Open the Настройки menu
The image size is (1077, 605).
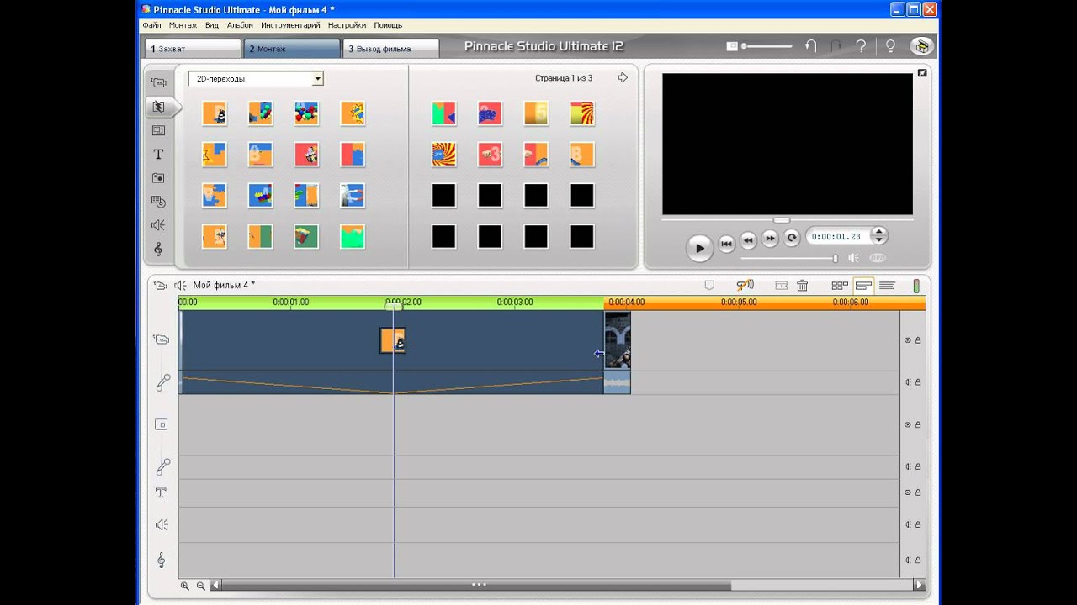pyautogui.click(x=347, y=25)
